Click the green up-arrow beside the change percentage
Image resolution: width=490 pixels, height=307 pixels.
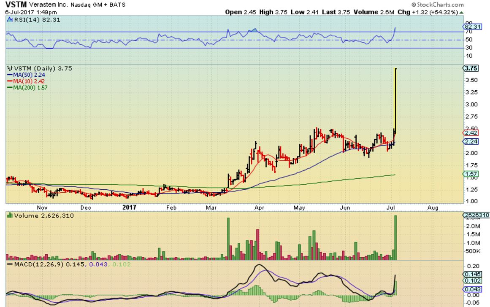(x=462, y=13)
